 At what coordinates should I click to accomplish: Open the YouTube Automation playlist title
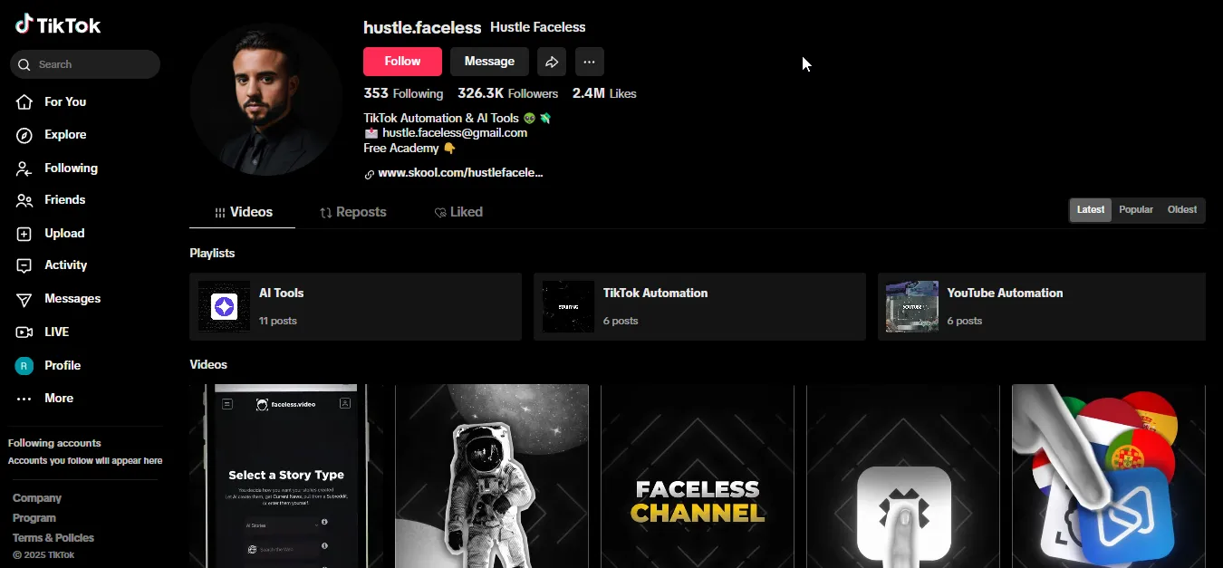click(x=1005, y=294)
